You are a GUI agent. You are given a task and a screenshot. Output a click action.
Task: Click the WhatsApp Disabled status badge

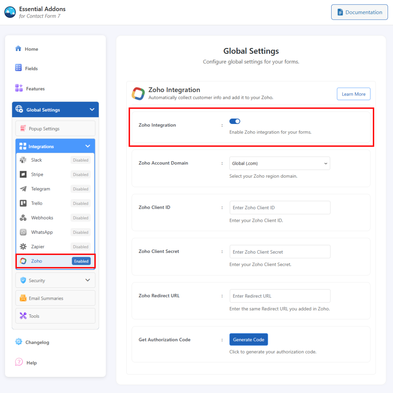[81, 232]
